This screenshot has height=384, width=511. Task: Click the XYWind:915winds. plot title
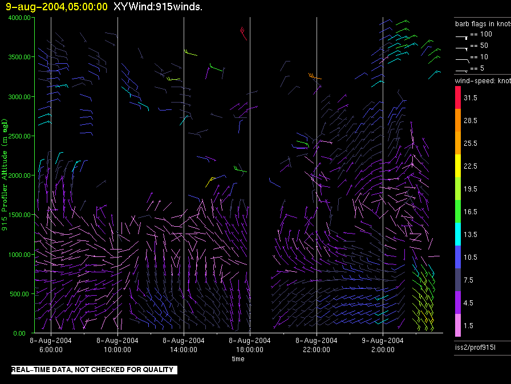click(x=158, y=6)
